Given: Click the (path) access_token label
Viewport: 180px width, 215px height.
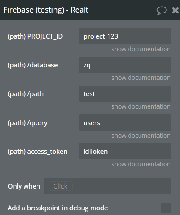Looking at the screenshot, I should [37, 152].
